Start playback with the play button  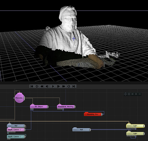[x=53, y=86]
